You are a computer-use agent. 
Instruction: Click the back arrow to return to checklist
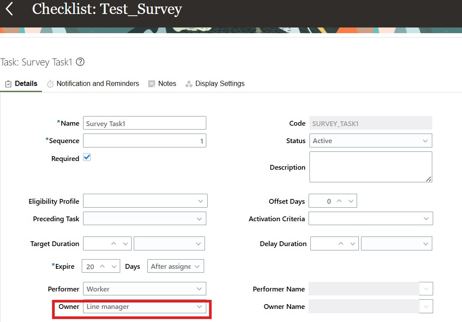pos(10,8)
